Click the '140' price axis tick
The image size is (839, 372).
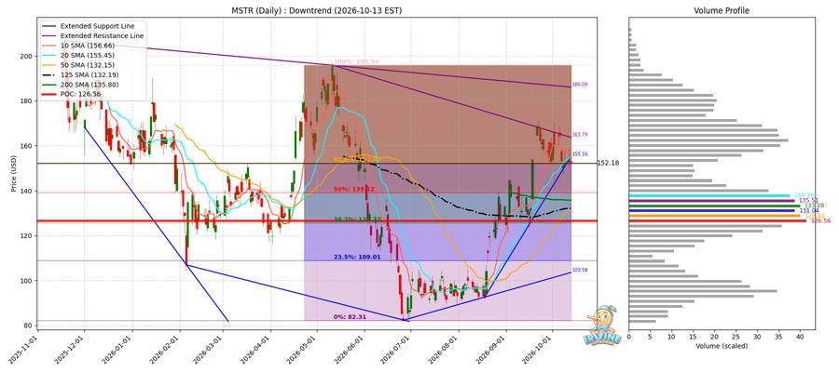28,191
